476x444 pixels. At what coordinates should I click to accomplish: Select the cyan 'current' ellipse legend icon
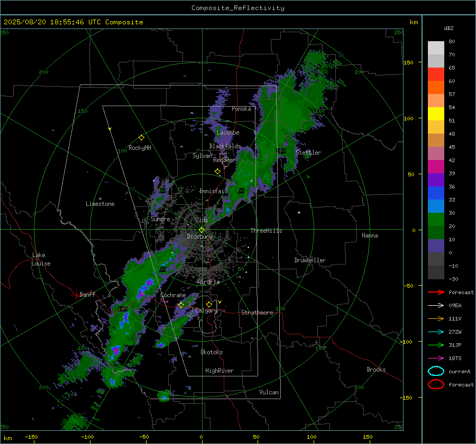point(436,371)
